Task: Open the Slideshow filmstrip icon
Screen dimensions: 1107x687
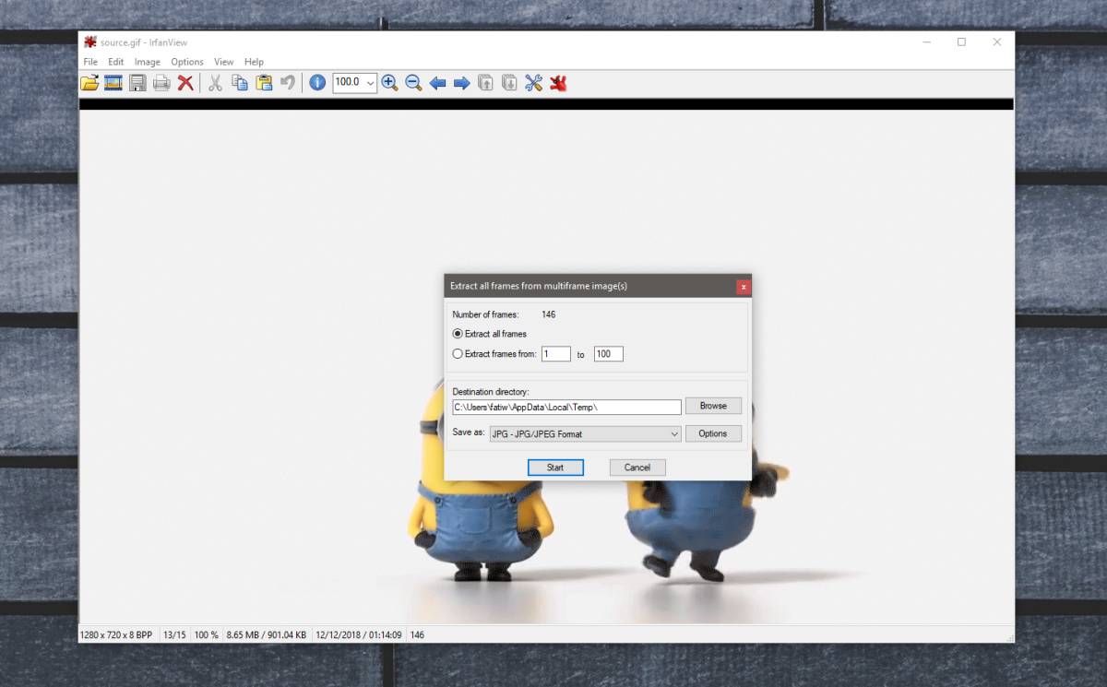Action: [113, 83]
